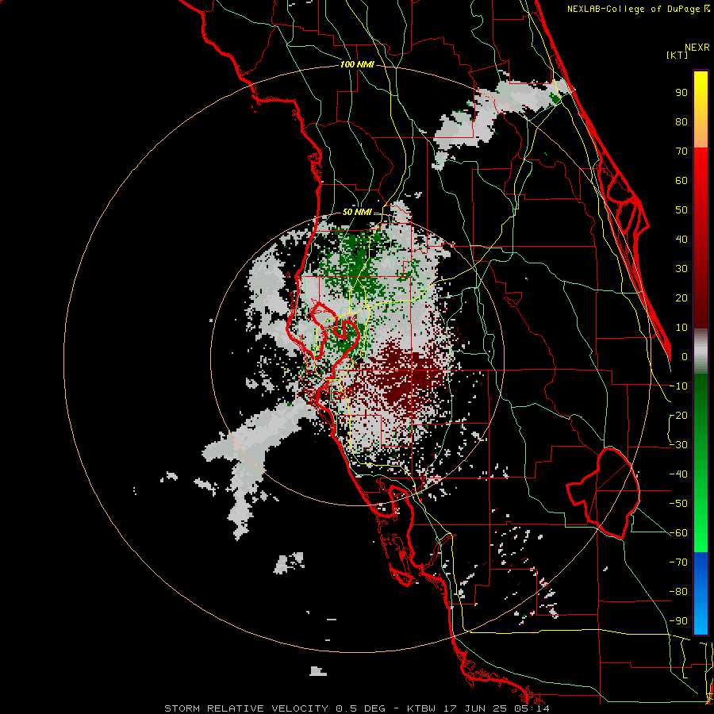The image size is (714, 714).
Task: Click the Storm Relative Velocity caption text
Action: tap(356, 708)
